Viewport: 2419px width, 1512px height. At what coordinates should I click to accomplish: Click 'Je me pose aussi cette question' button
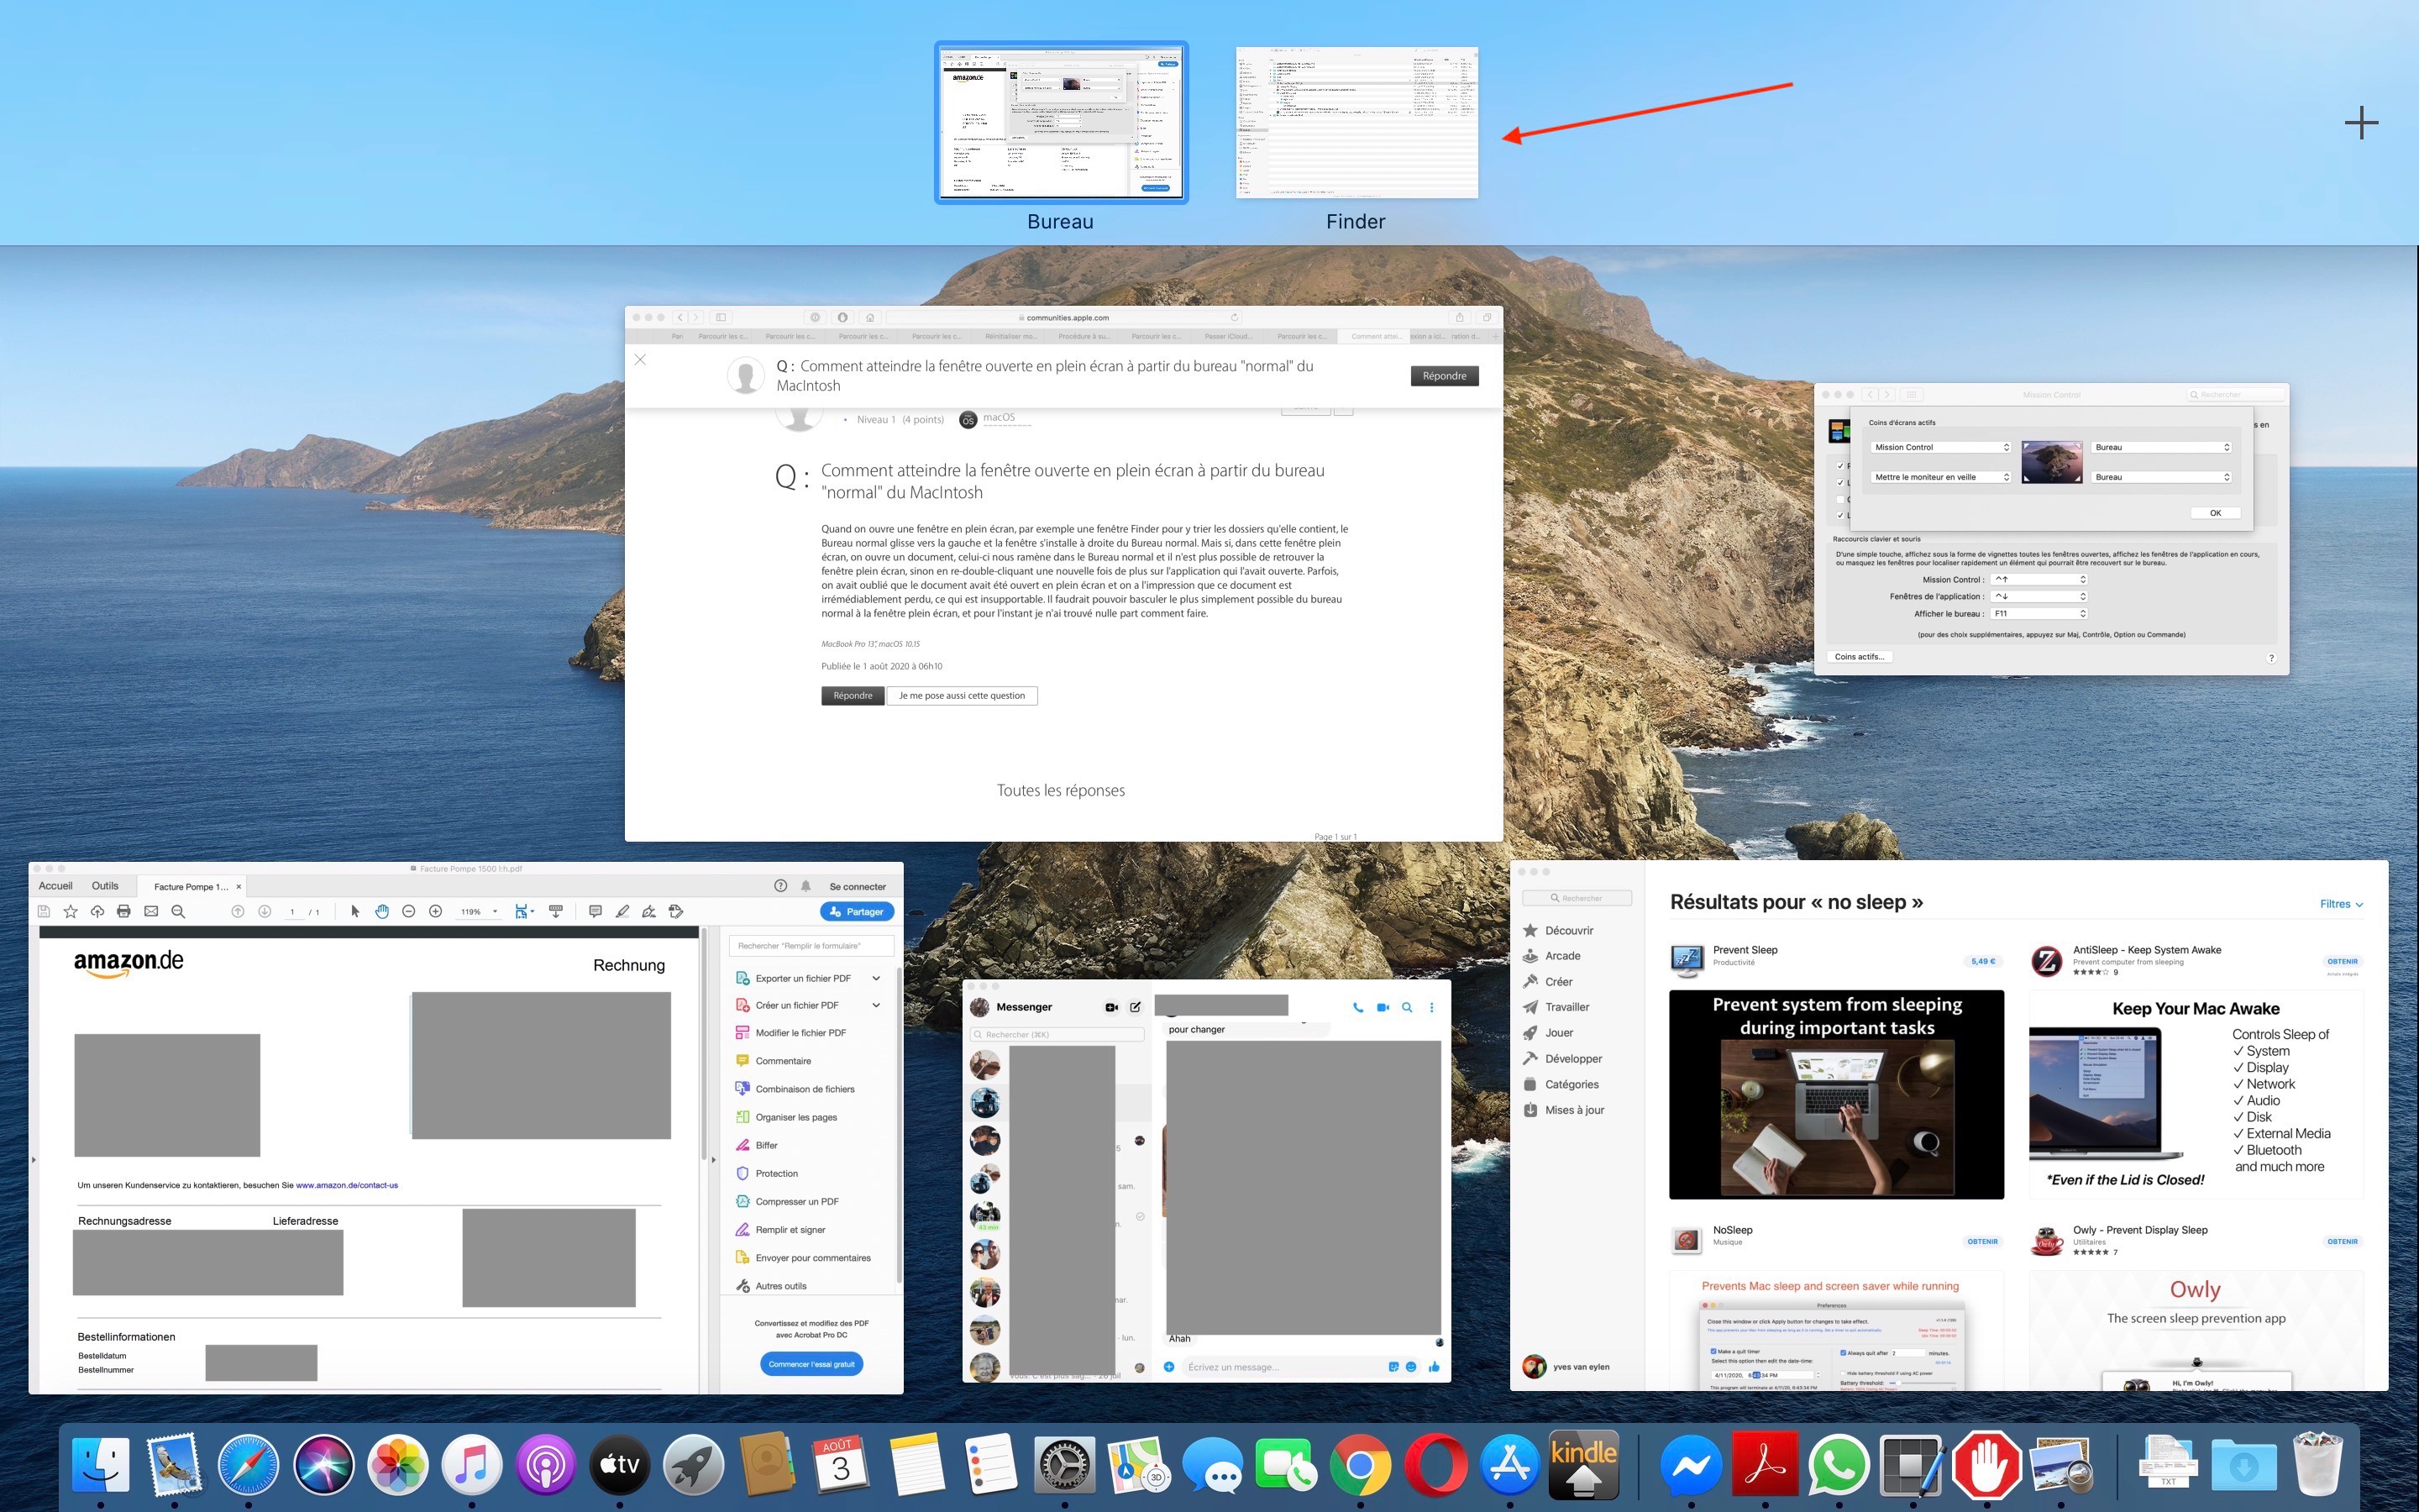point(961,695)
